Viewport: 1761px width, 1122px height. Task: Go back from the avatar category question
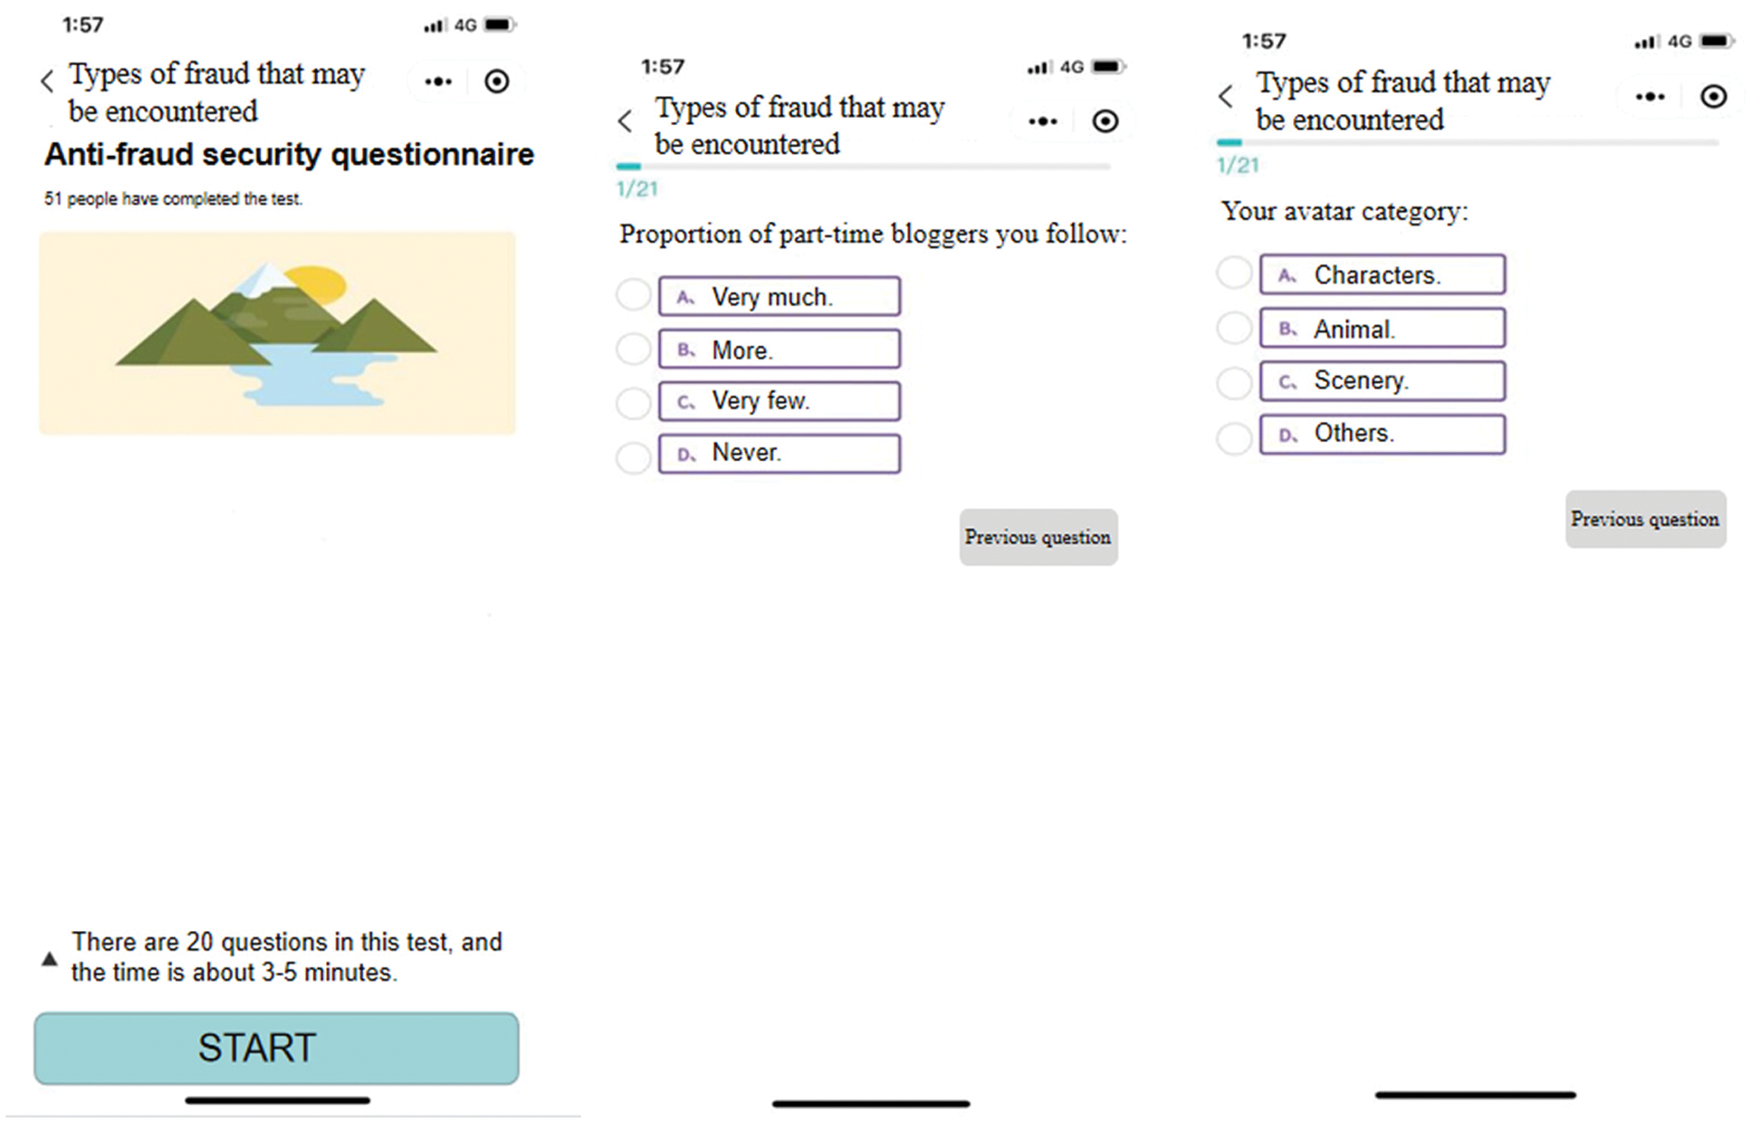[1226, 96]
